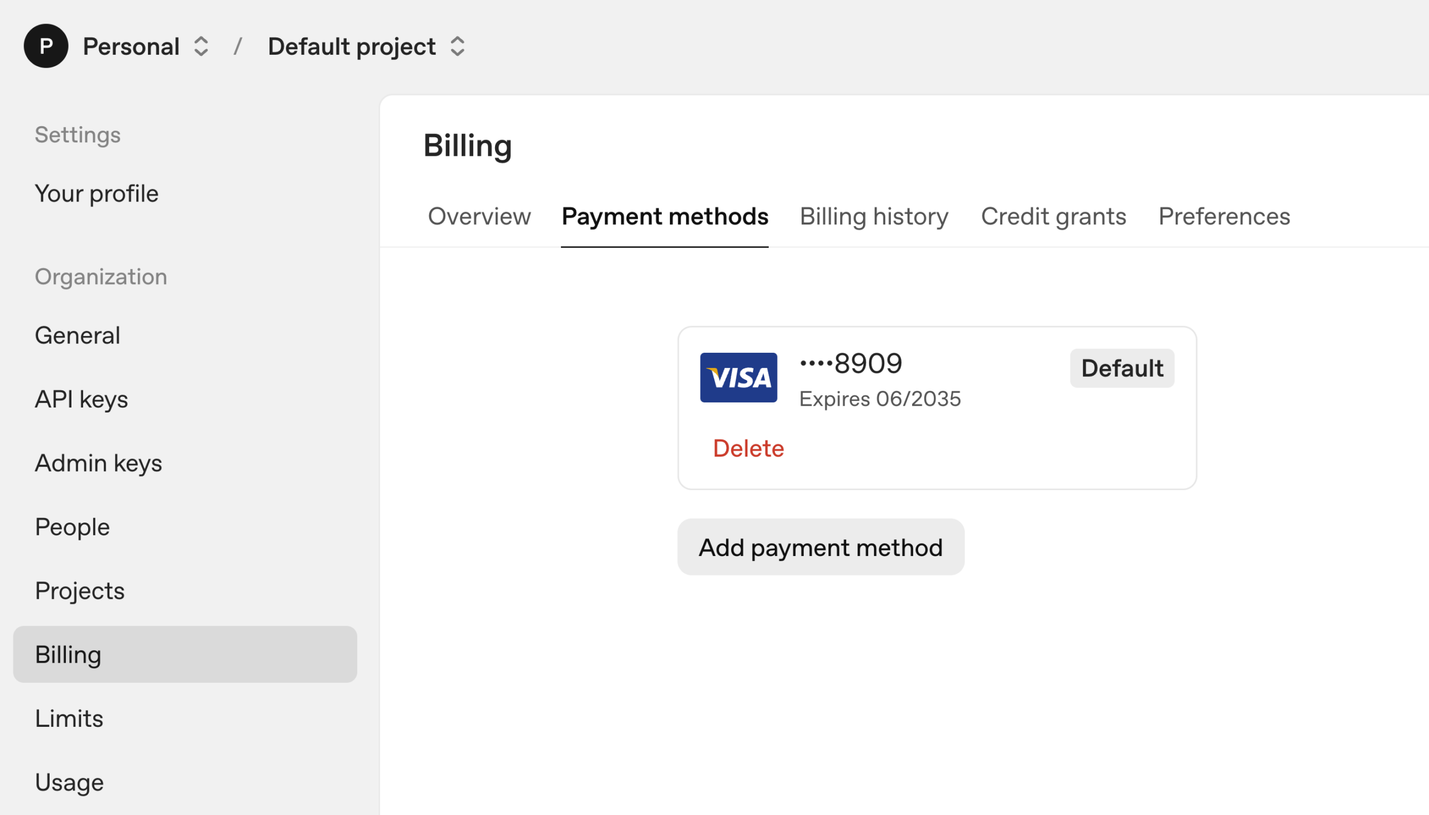Screen dimensions: 1429x815
Task: Select the Payment methods tab
Action: pos(664,217)
